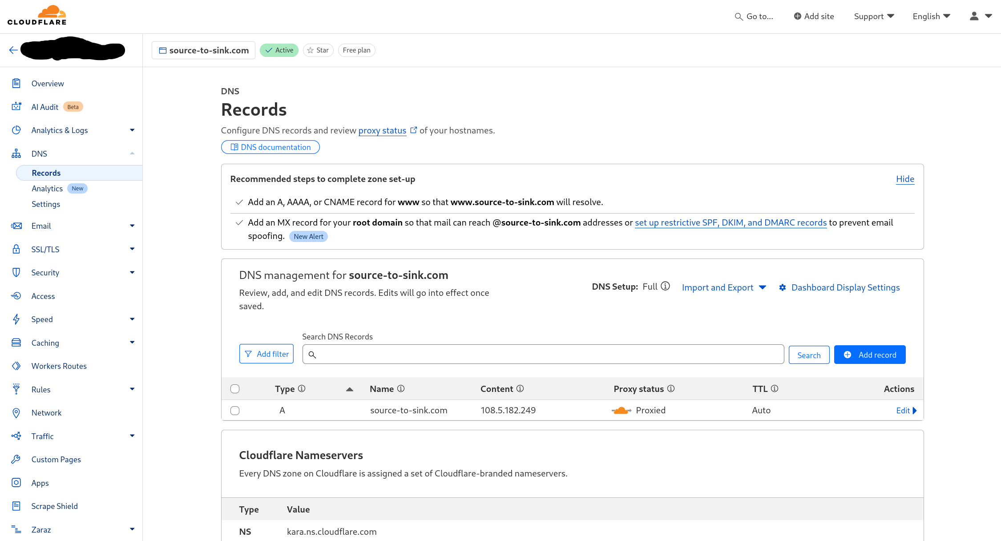Click the Access login arrow icon
The height and width of the screenshot is (541, 1001).
coord(16,296)
